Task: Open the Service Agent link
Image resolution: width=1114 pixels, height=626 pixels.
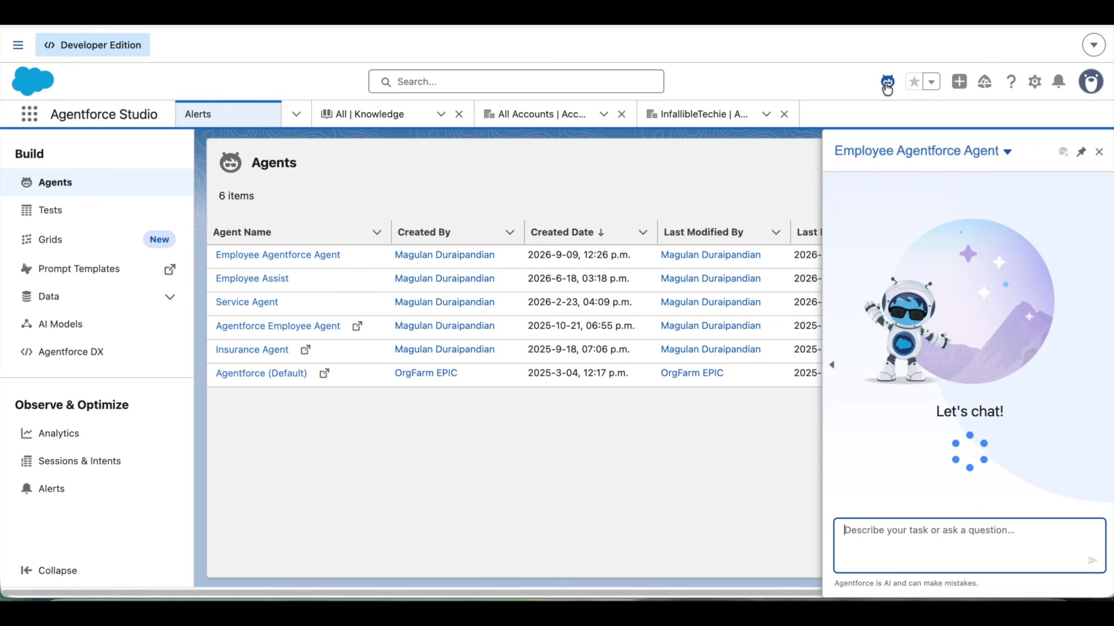Action: tap(247, 303)
